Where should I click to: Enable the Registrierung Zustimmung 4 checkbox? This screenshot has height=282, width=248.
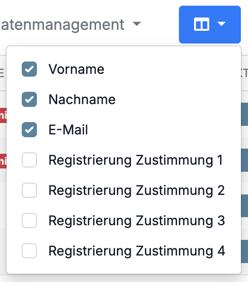(29, 250)
